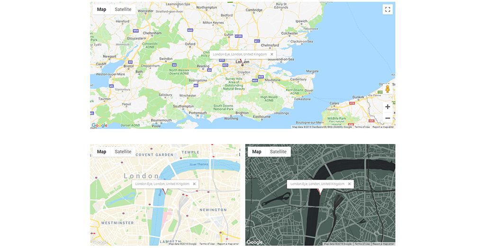Open Terms of Use on the dark map
This screenshot has width=485, height=248.
362,244
